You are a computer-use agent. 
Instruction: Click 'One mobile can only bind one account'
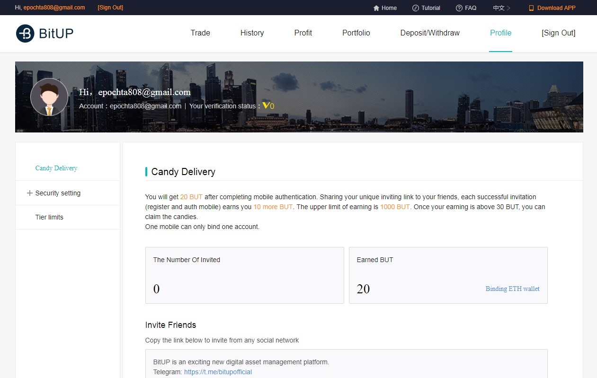click(202, 227)
